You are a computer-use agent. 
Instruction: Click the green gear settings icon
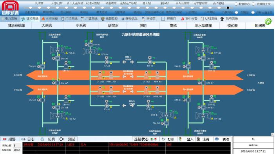click(268, 21)
